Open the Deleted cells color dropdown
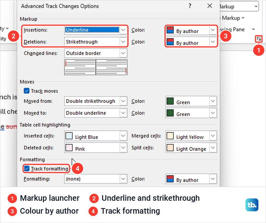266x223 pixels. click(123, 147)
